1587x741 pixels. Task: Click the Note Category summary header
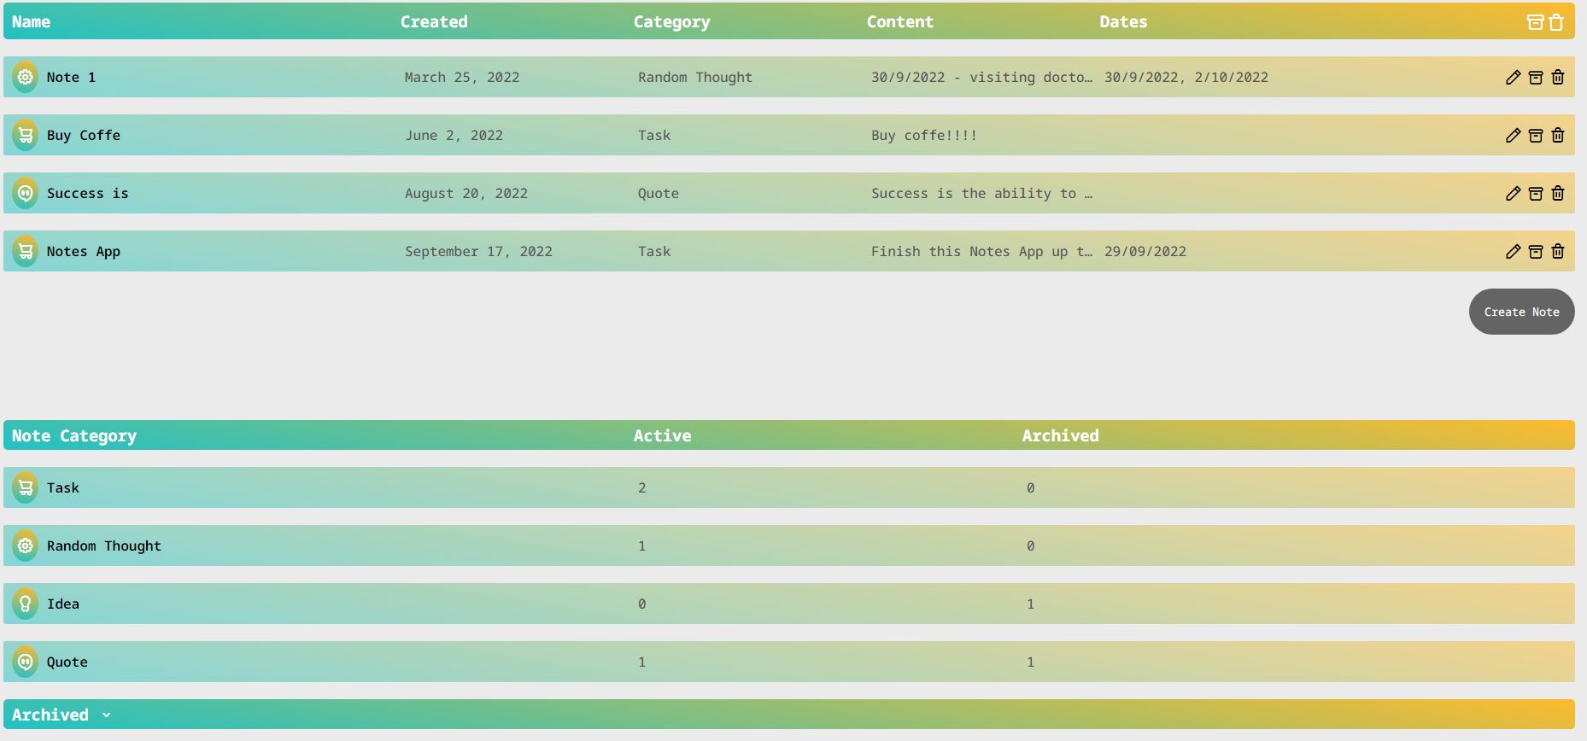74,436
